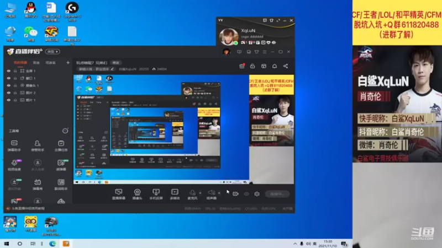The height and width of the screenshot is (248, 442).
Task: Click the funnel icon in companion title bar
Action: 256,52
